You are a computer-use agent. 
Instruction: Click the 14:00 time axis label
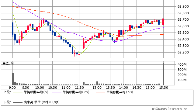tap(123, 88)
